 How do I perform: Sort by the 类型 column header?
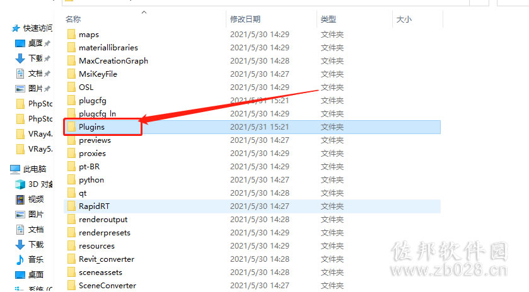point(328,20)
